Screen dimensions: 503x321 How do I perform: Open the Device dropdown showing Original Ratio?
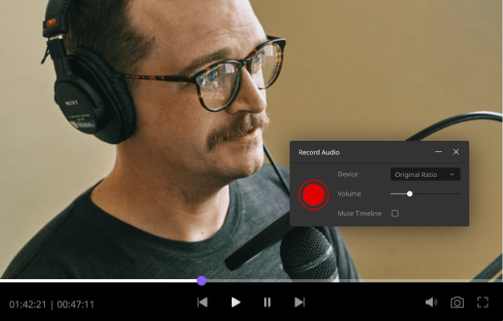pyautogui.click(x=426, y=175)
